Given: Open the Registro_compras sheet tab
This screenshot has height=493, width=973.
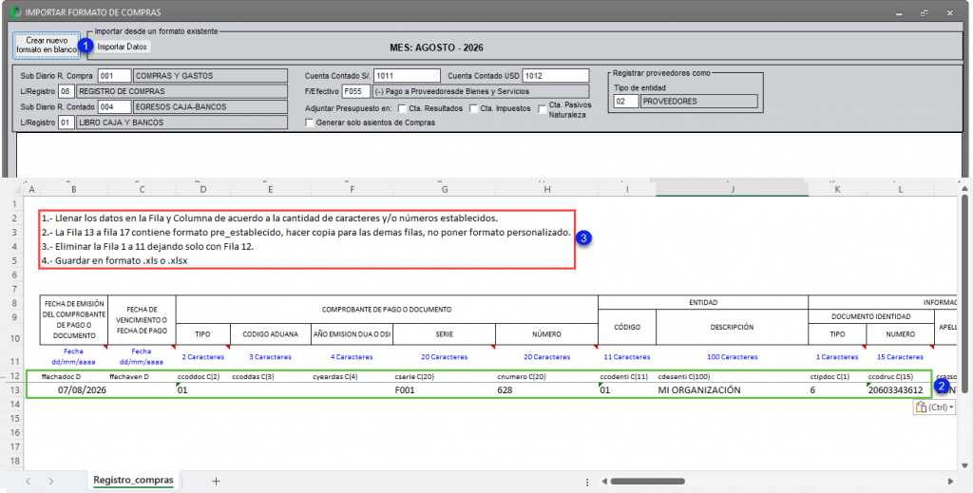Looking at the screenshot, I should pos(133,480).
